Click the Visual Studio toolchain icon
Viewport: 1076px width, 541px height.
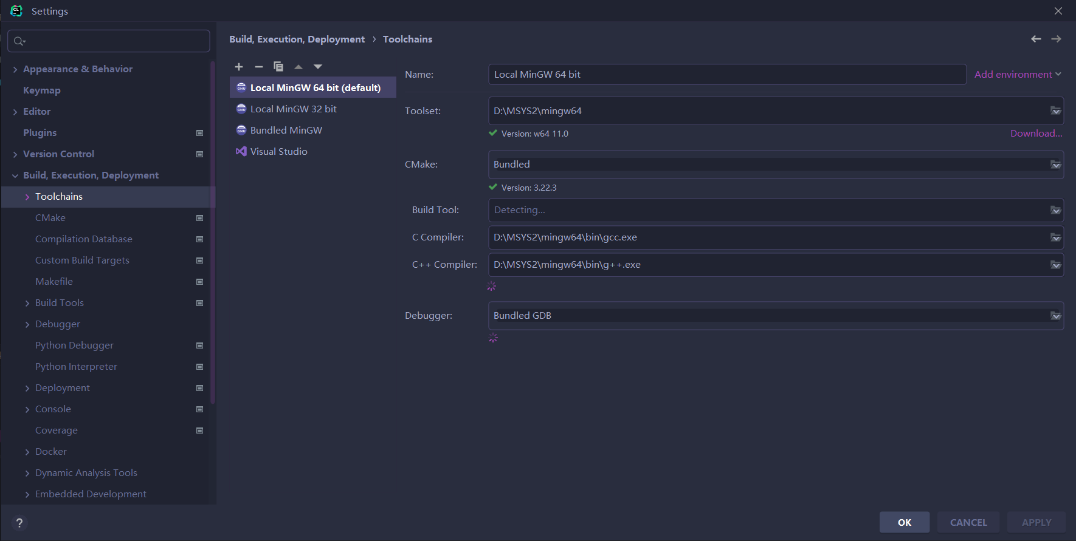tap(241, 151)
